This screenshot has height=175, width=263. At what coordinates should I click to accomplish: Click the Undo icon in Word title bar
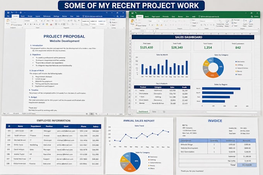click(x=12, y=13)
